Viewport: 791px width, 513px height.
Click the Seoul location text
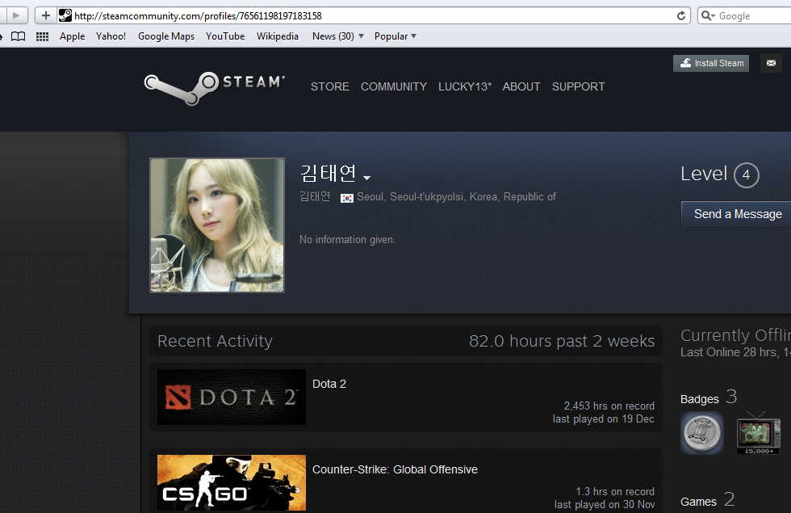pyautogui.click(x=456, y=197)
